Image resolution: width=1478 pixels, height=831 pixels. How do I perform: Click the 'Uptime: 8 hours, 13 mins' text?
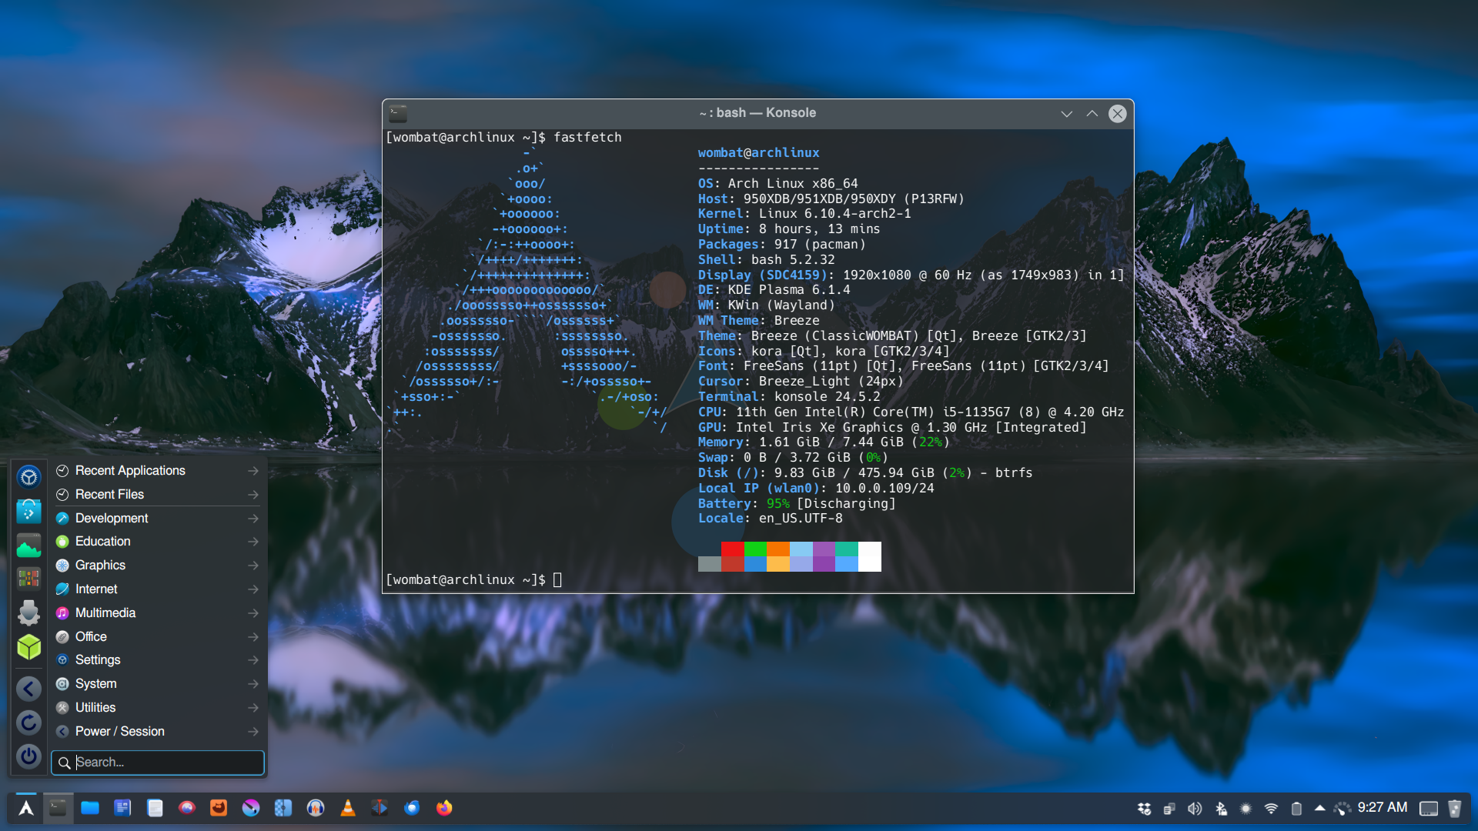pyautogui.click(x=789, y=229)
